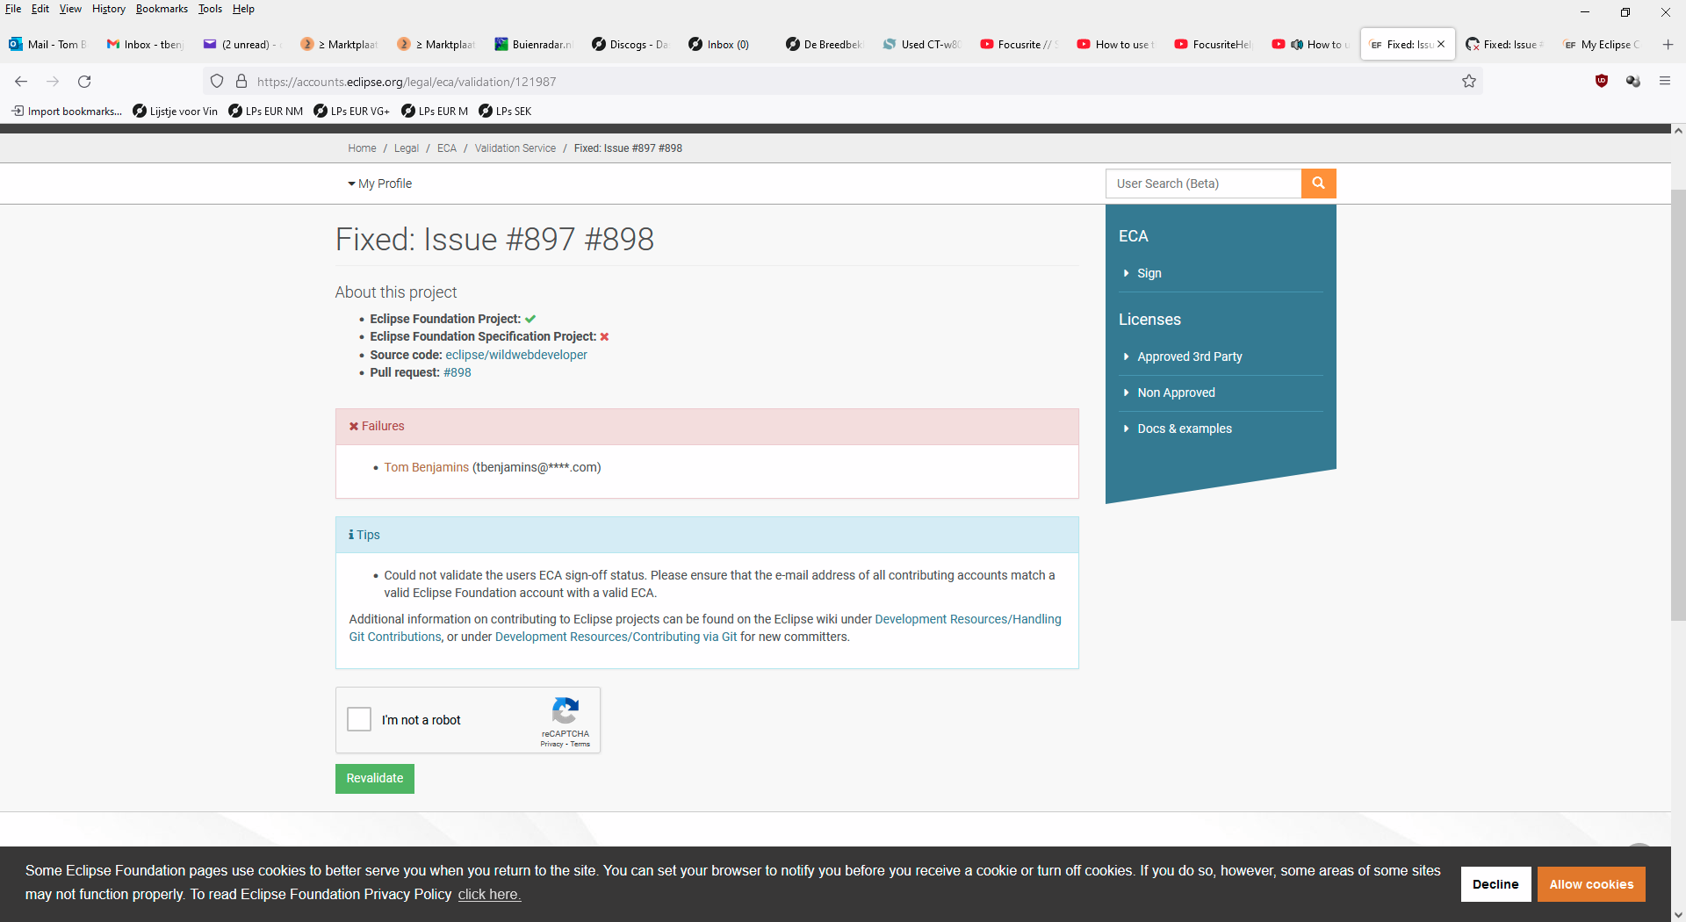Click the tracking protection shield icon
The image size is (1686, 922).
217,82
